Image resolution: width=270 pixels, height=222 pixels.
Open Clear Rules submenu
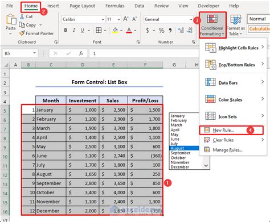(233, 140)
